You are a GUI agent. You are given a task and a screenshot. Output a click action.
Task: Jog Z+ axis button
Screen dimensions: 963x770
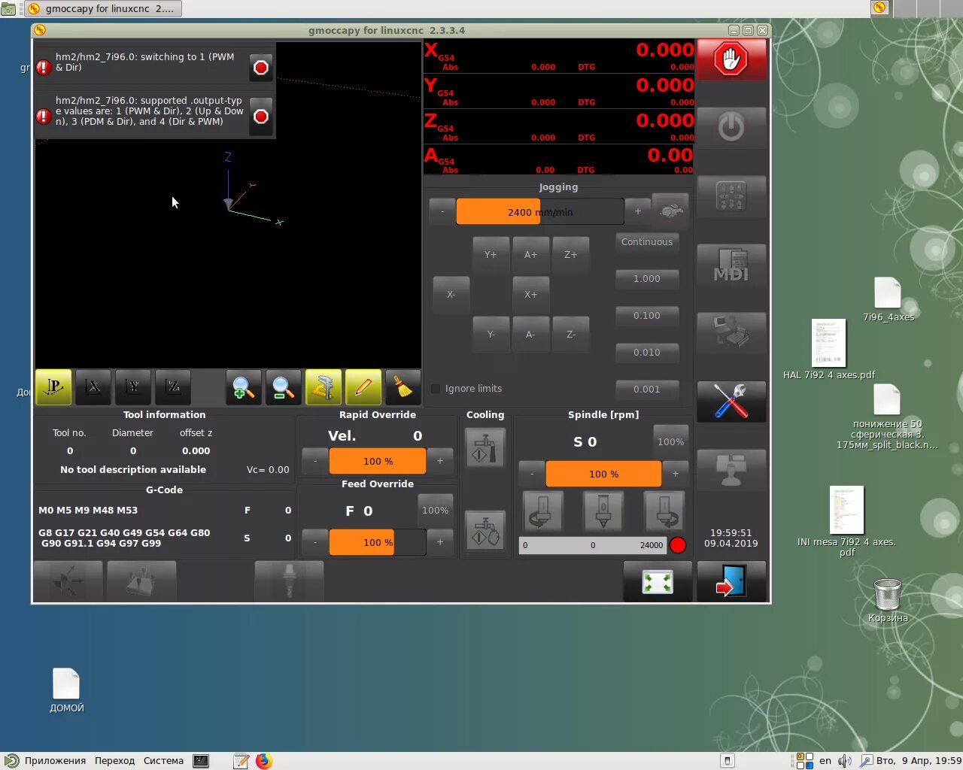(571, 255)
